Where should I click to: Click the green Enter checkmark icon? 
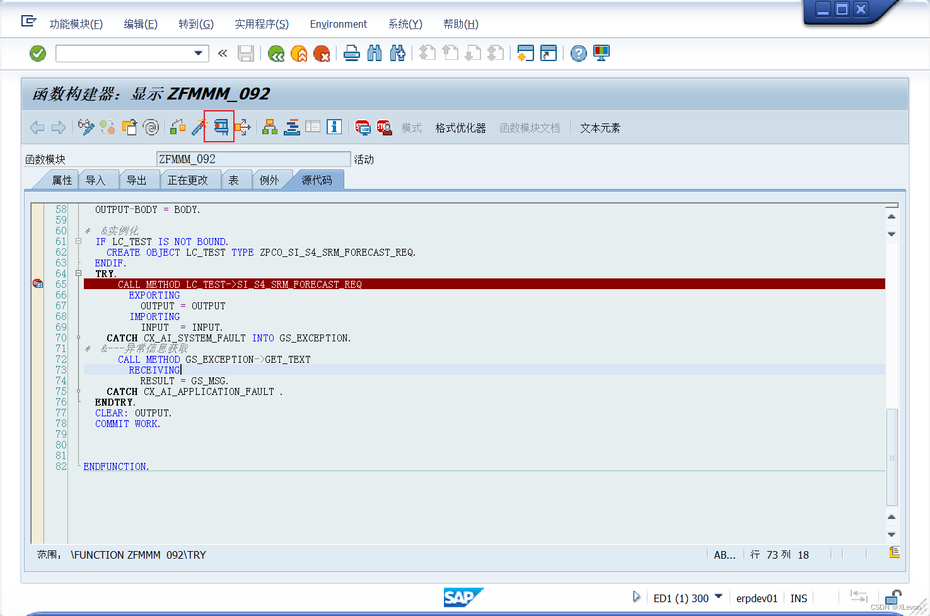(38, 54)
